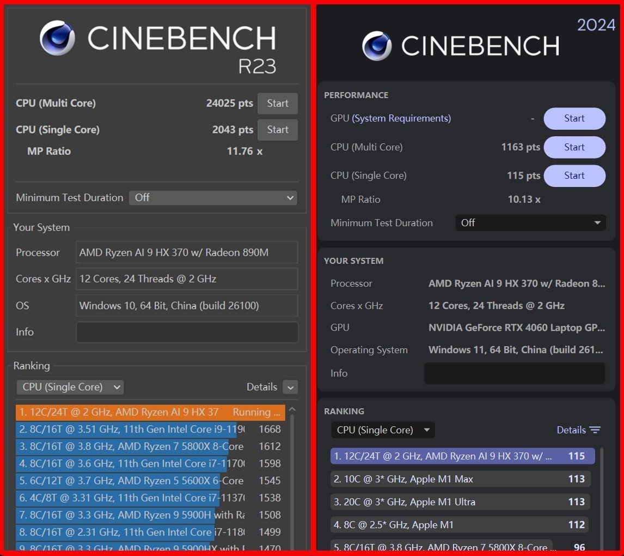Open 2024 ranking CPU (Single Core) dropdown

point(382,430)
